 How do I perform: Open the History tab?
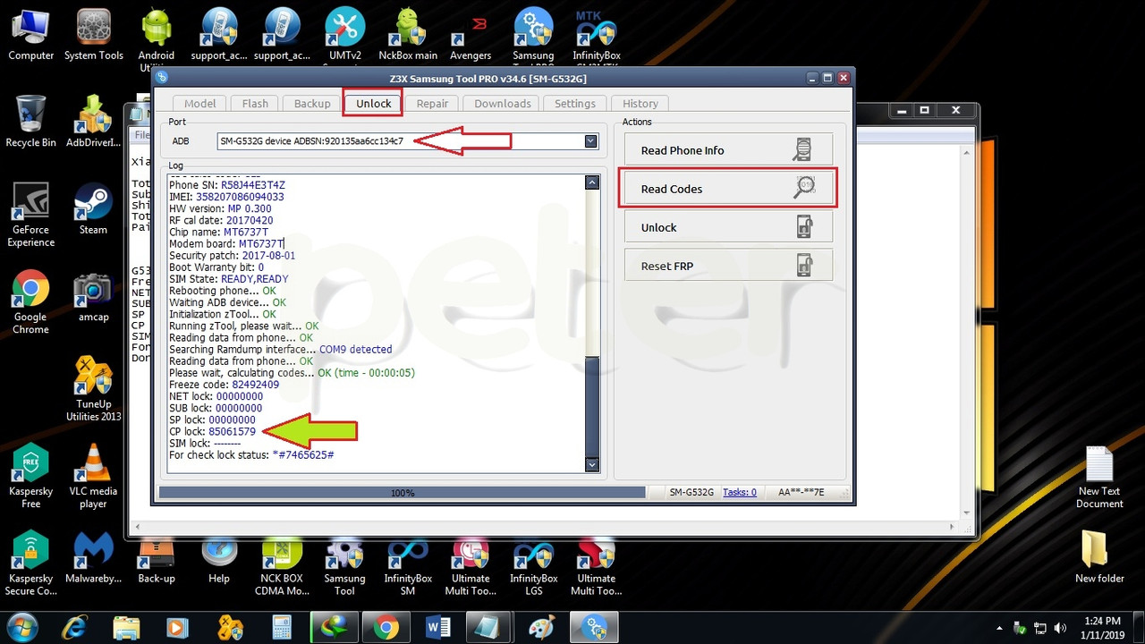(x=640, y=104)
